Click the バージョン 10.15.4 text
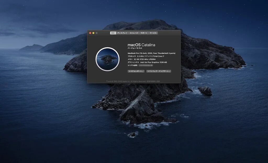This screenshot has width=268, height=163. [135, 48]
